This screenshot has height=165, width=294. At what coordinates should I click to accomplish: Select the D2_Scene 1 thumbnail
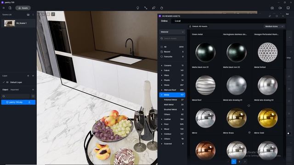[x=10, y=23]
